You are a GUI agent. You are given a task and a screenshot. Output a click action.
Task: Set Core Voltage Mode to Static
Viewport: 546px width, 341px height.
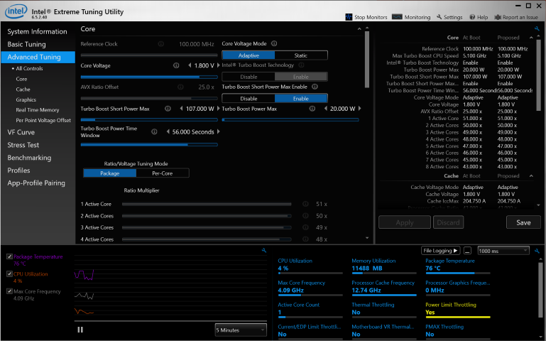[x=301, y=55]
